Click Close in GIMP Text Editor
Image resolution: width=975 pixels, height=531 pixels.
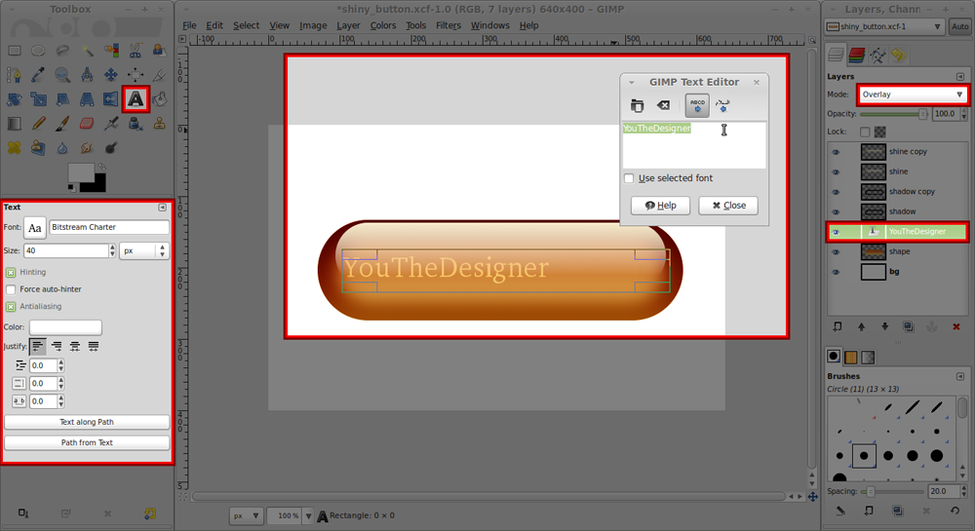pos(728,206)
